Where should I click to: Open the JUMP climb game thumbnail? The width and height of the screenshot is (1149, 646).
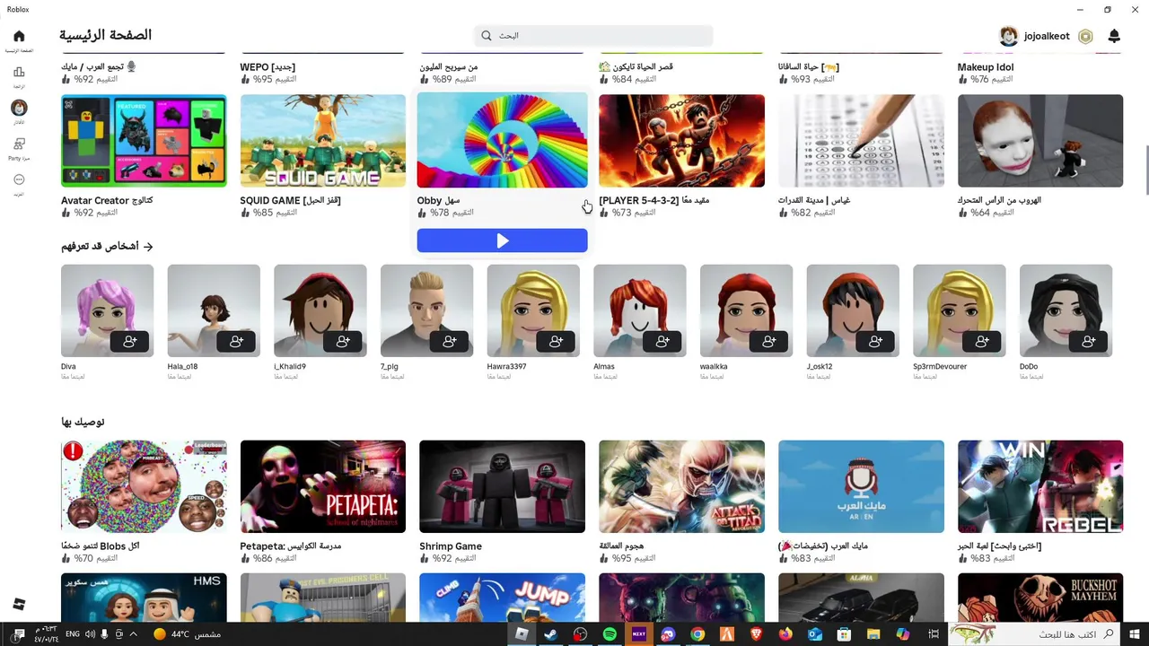[x=502, y=598]
